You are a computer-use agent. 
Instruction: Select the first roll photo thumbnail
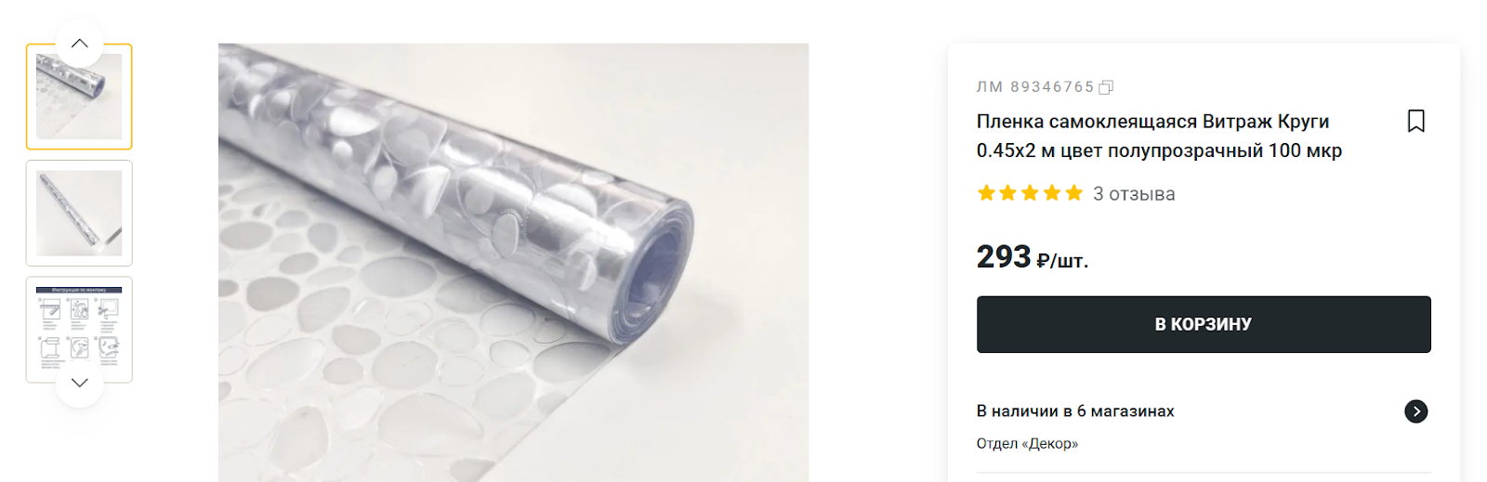[x=79, y=97]
